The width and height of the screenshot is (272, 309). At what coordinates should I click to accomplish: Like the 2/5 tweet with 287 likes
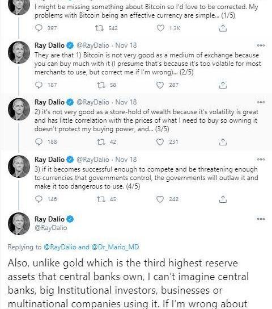[160, 85]
